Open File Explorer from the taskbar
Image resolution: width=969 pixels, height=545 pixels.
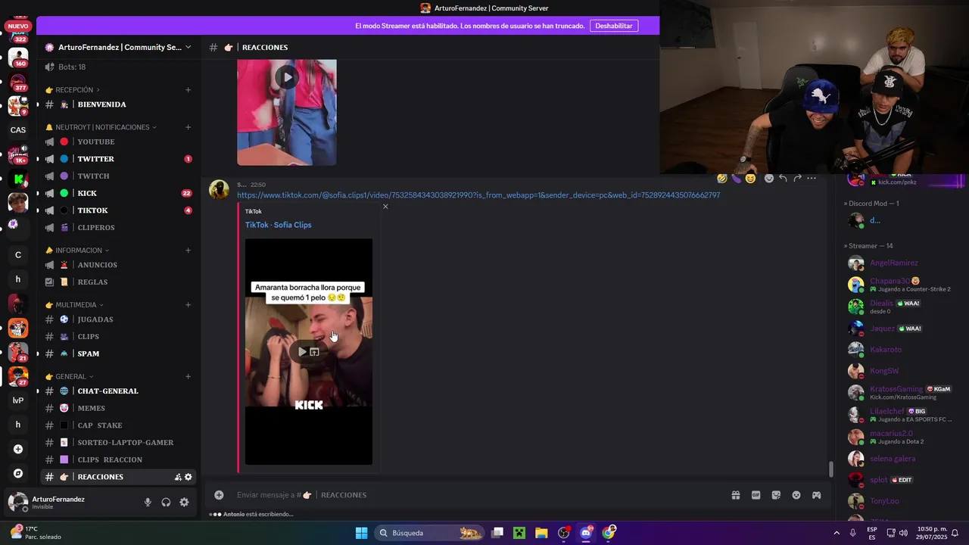tap(541, 533)
